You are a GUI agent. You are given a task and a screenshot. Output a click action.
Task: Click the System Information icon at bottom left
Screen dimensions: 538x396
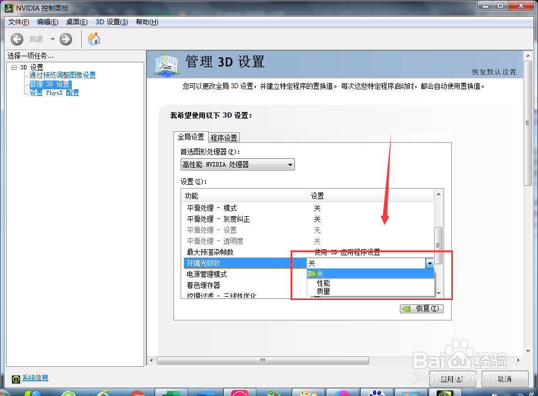(16, 378)
